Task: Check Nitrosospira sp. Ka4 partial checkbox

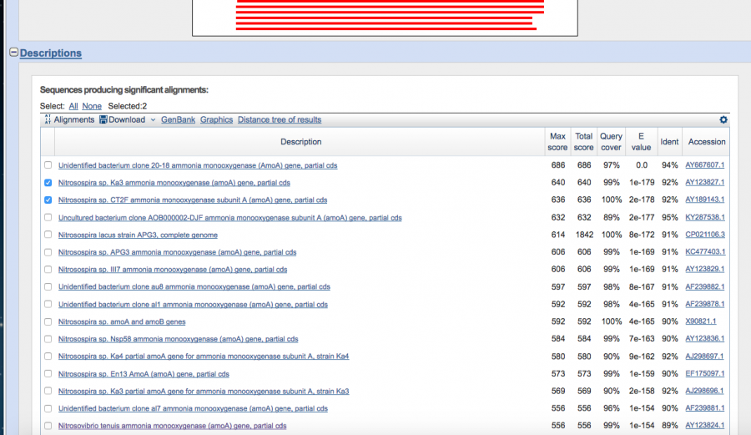Action: (48, 356)
